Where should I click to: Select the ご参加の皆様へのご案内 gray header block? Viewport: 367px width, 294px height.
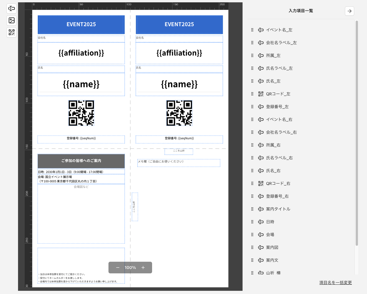pyautogui.click(x=81, y=161)
